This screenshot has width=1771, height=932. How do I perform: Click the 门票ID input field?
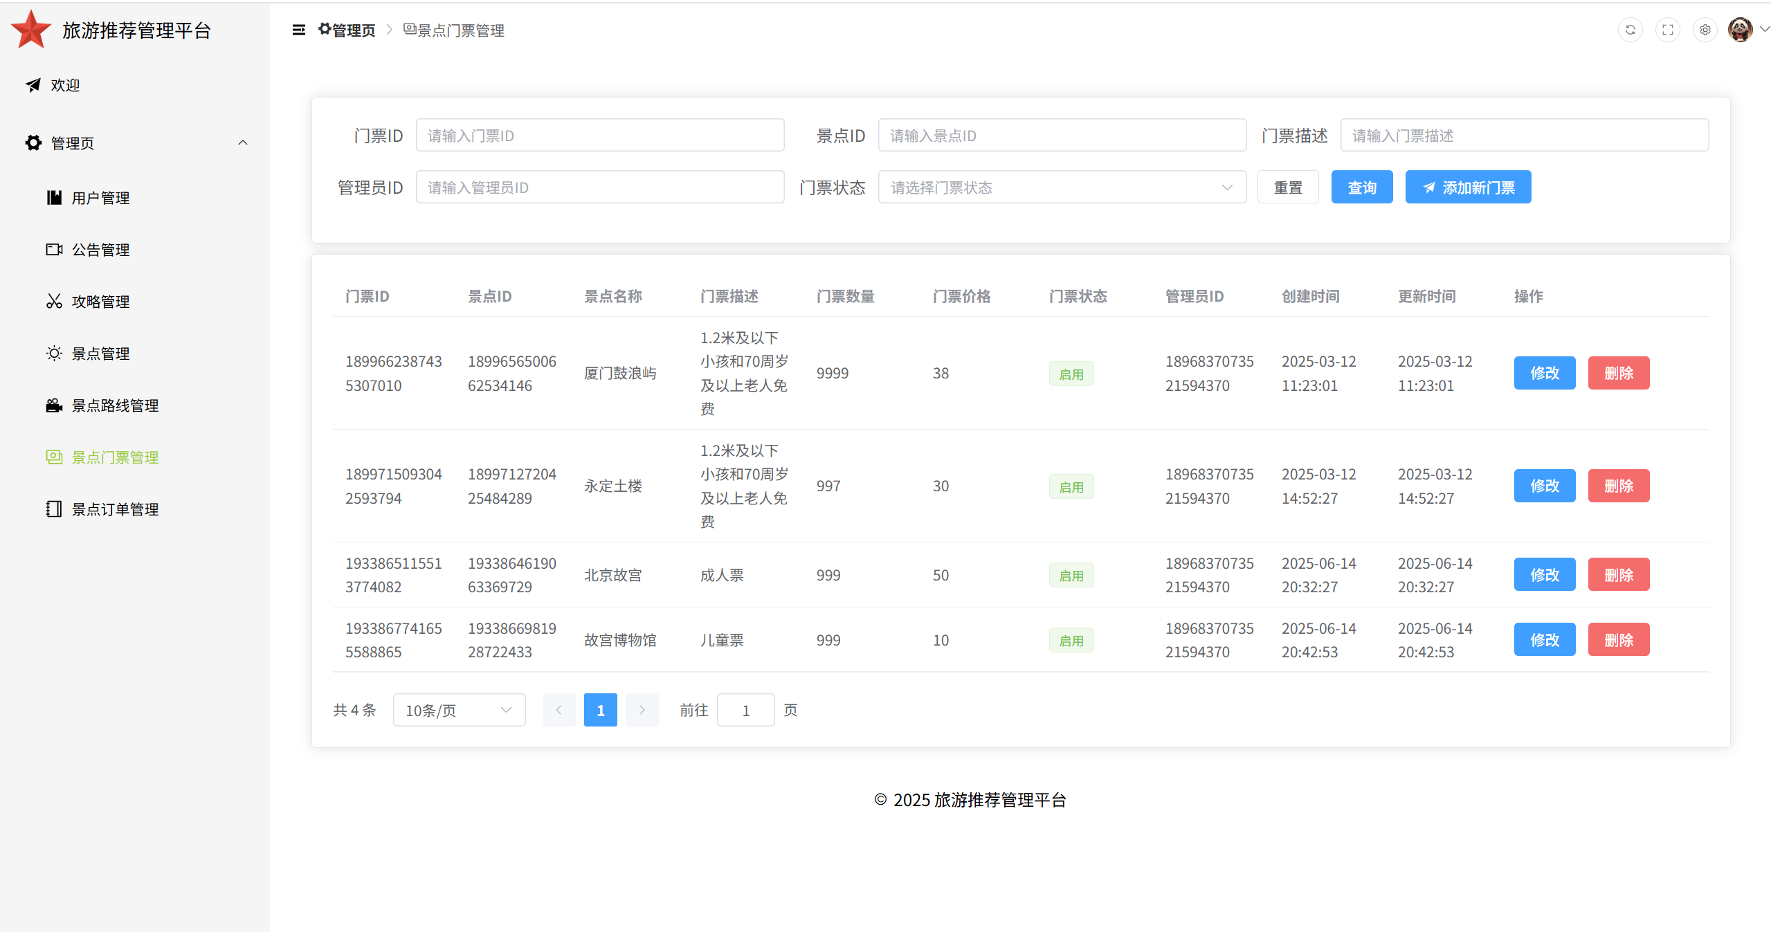599,136
